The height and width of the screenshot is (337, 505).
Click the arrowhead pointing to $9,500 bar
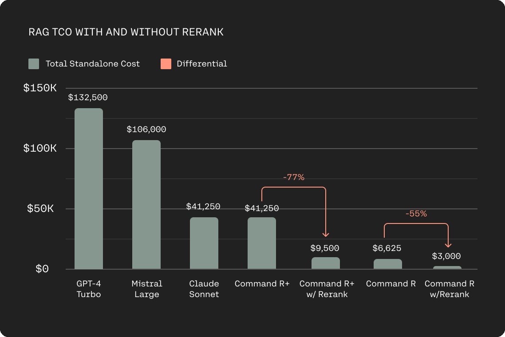point(326,235)
